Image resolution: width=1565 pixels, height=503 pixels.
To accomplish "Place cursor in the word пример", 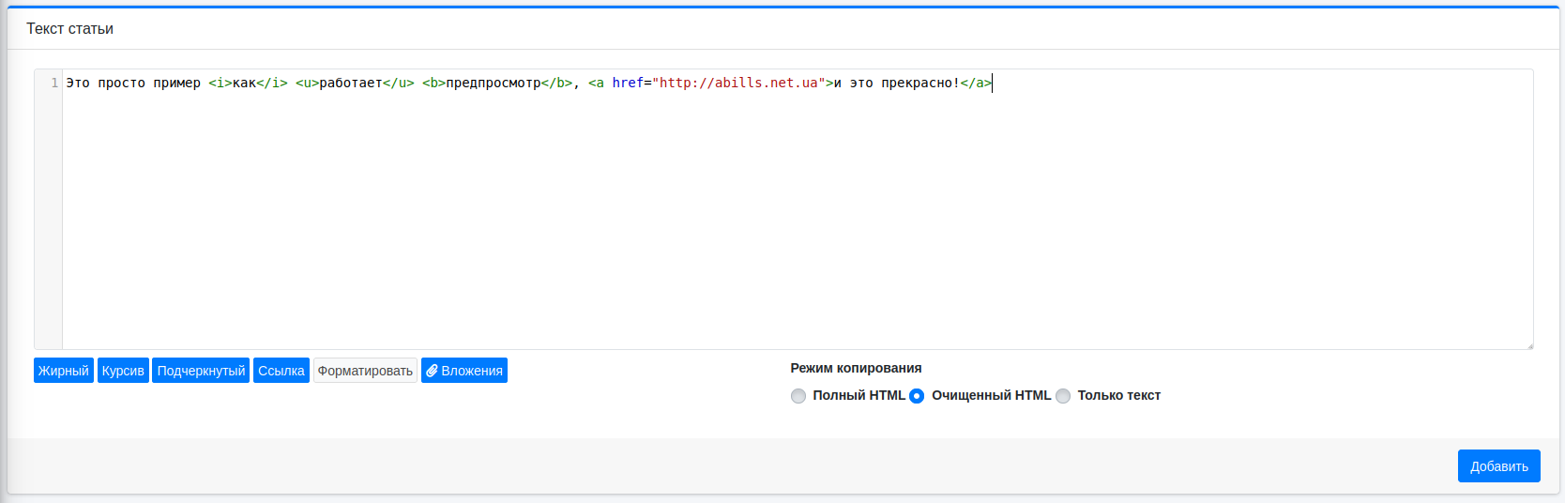I will pyautogui.click(x=176, y=83).
